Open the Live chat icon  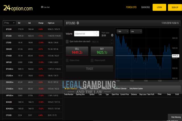coord(42,7)
